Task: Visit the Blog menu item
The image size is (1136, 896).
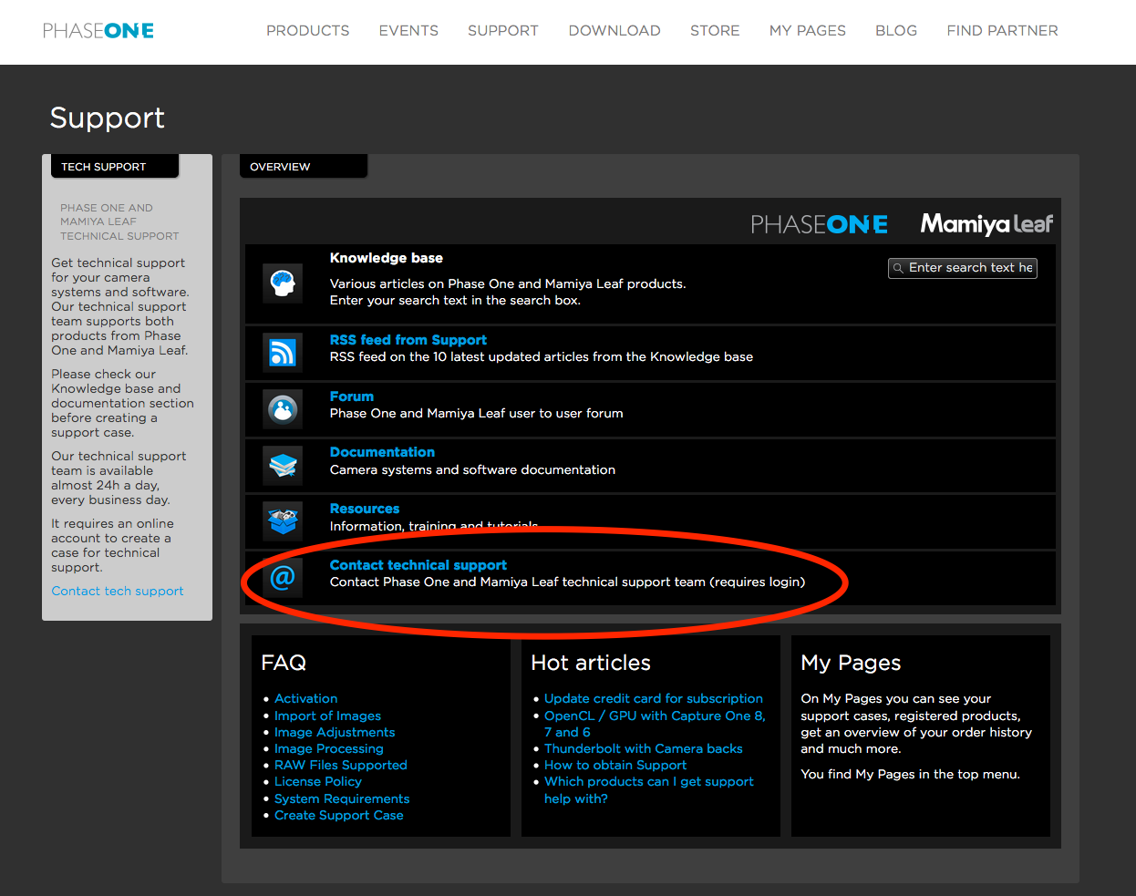Action: 896,31
